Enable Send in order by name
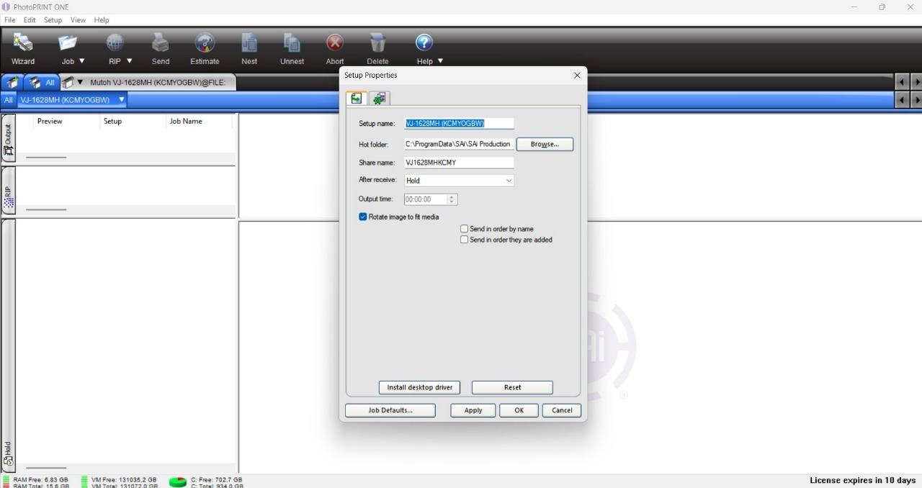Image resolution: width=922 pixels, height=488 pixels. pyautogui.click(x=464, y=229)
